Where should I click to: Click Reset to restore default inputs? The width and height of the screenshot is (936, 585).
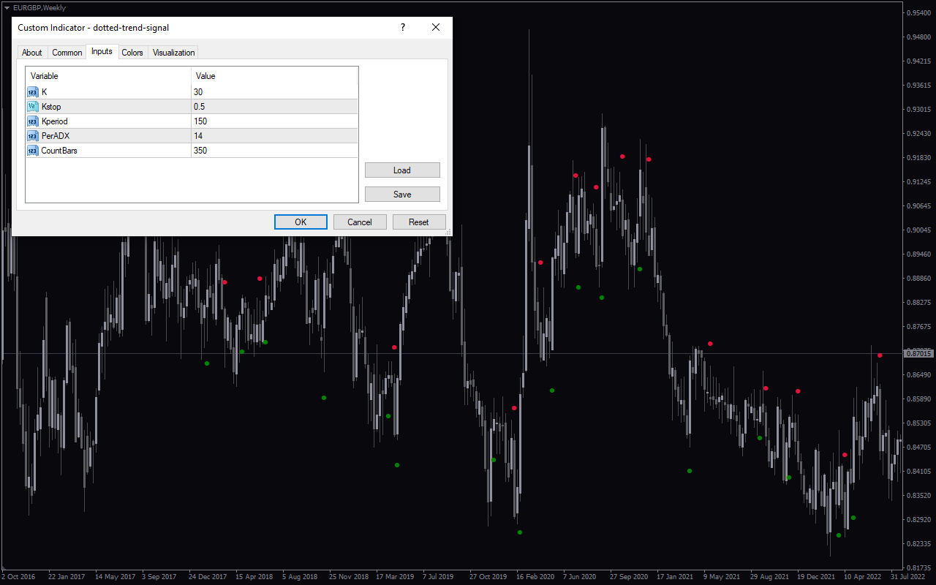(419, 222)
